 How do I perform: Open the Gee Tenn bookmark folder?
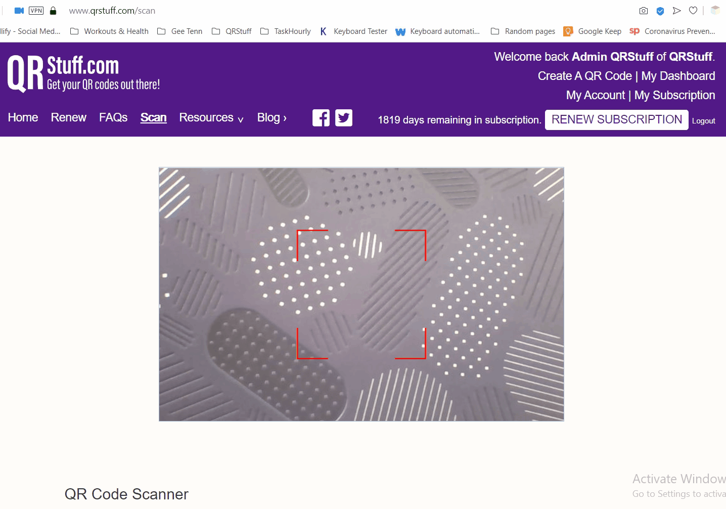(180, 31)
